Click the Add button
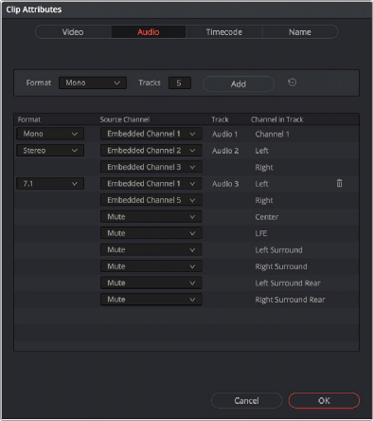 [239, 83]
